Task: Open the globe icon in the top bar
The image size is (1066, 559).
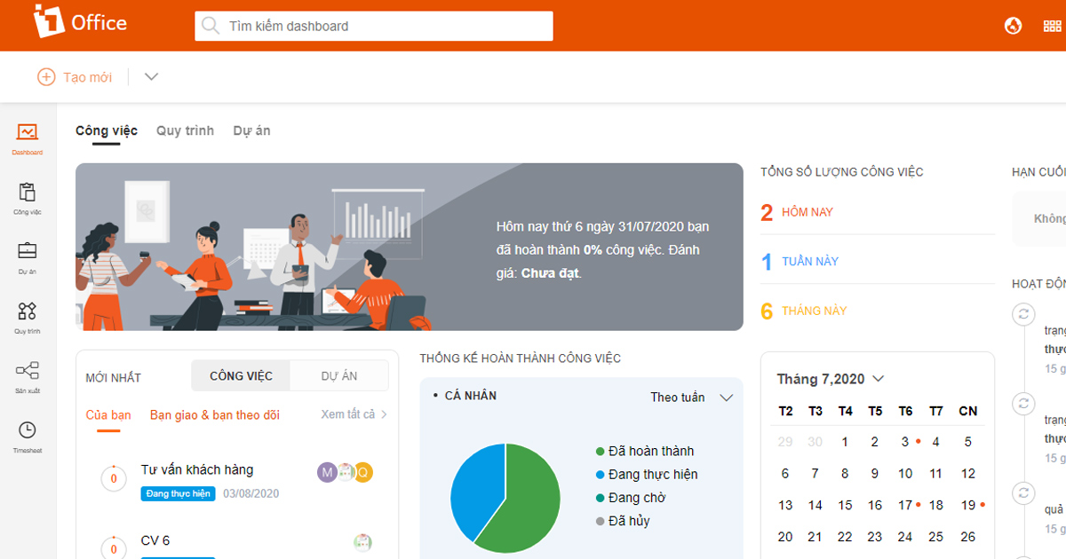Action: [1014, 25]
